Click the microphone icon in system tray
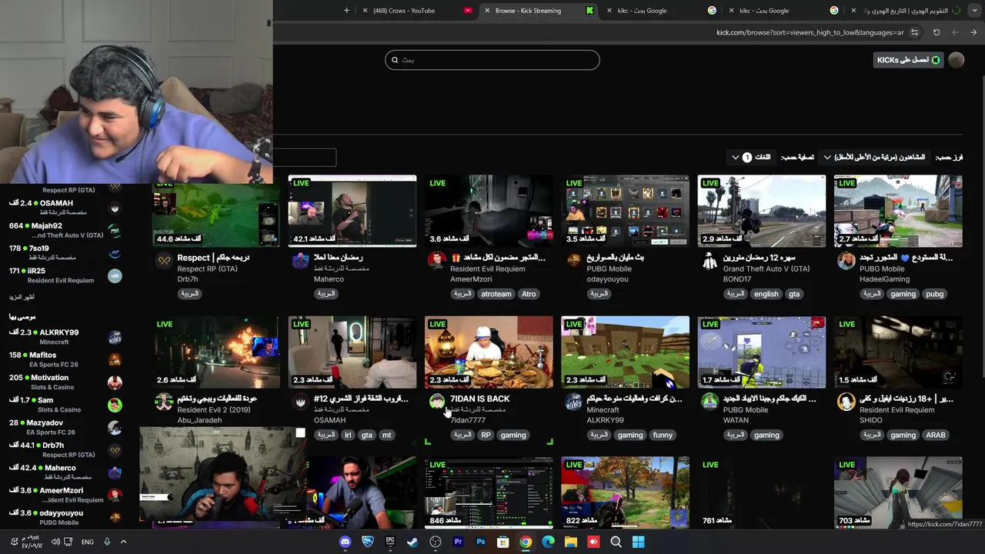Screen dimensions: 985x554 pos(107,542)
